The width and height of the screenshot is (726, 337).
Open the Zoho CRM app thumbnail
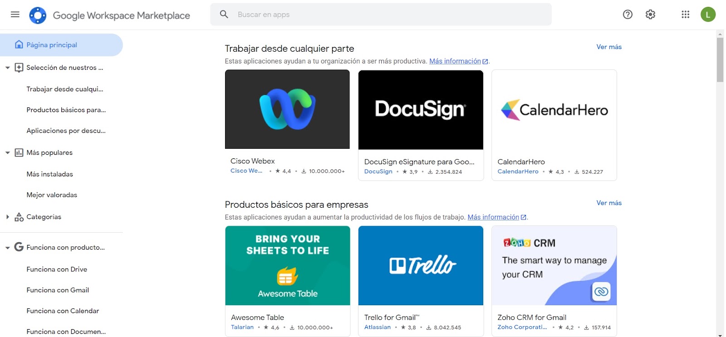554,266
